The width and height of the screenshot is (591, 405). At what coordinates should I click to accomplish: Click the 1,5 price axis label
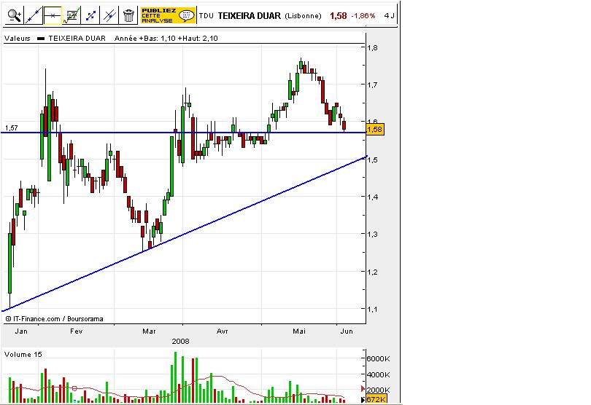(x=372, y=160)
